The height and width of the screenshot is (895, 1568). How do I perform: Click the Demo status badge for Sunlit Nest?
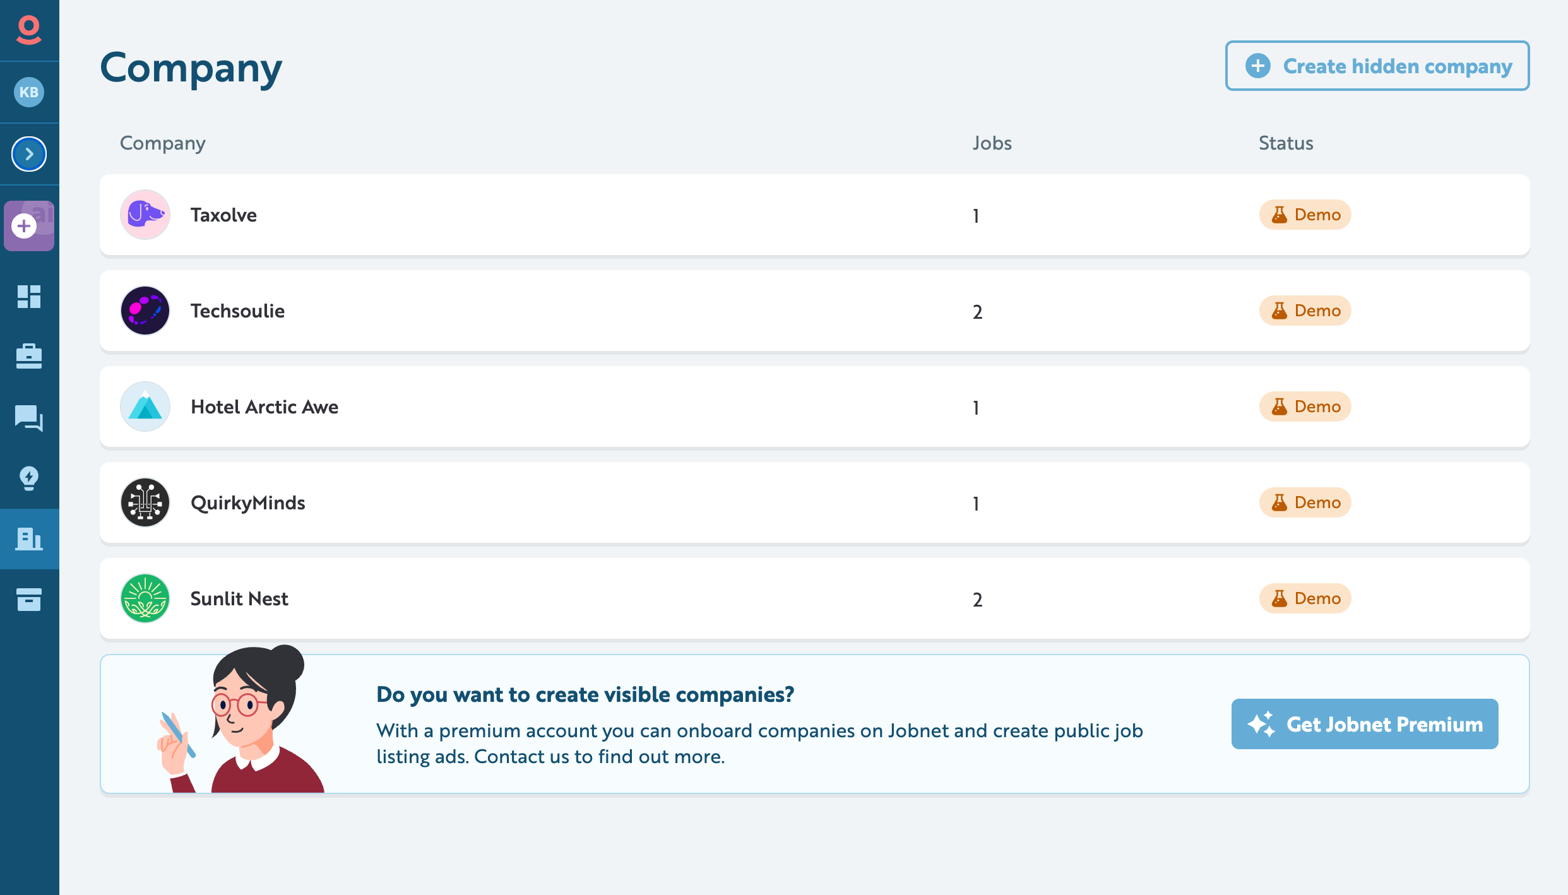[1305, 598]
